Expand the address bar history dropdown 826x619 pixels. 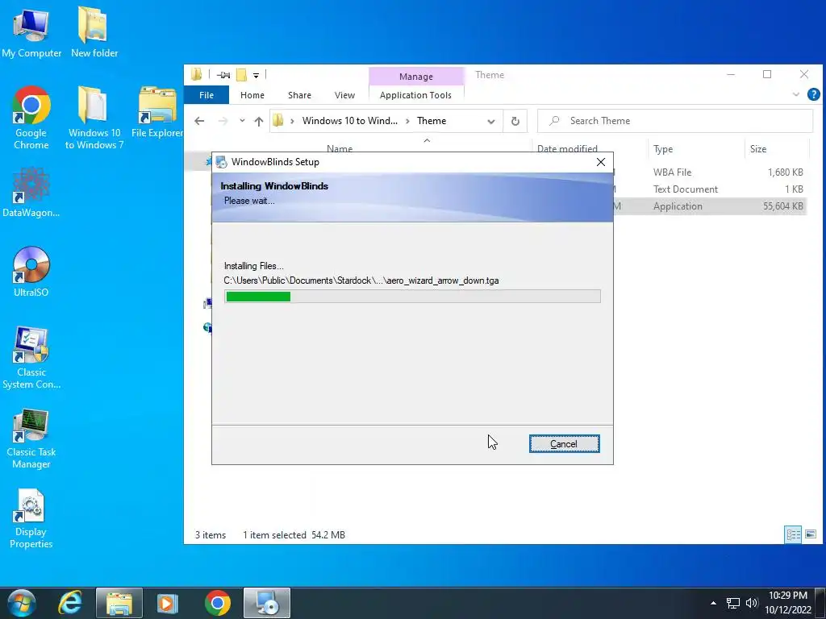[491, 121]
